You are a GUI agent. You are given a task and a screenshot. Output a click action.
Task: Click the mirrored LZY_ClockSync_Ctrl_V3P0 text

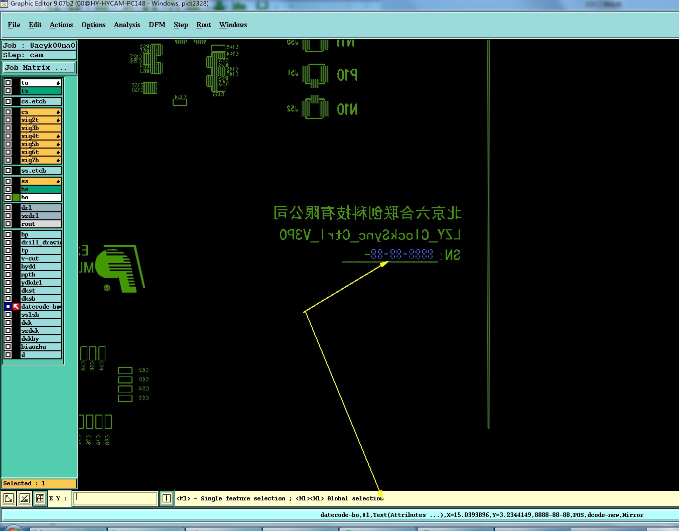(369, 234)
